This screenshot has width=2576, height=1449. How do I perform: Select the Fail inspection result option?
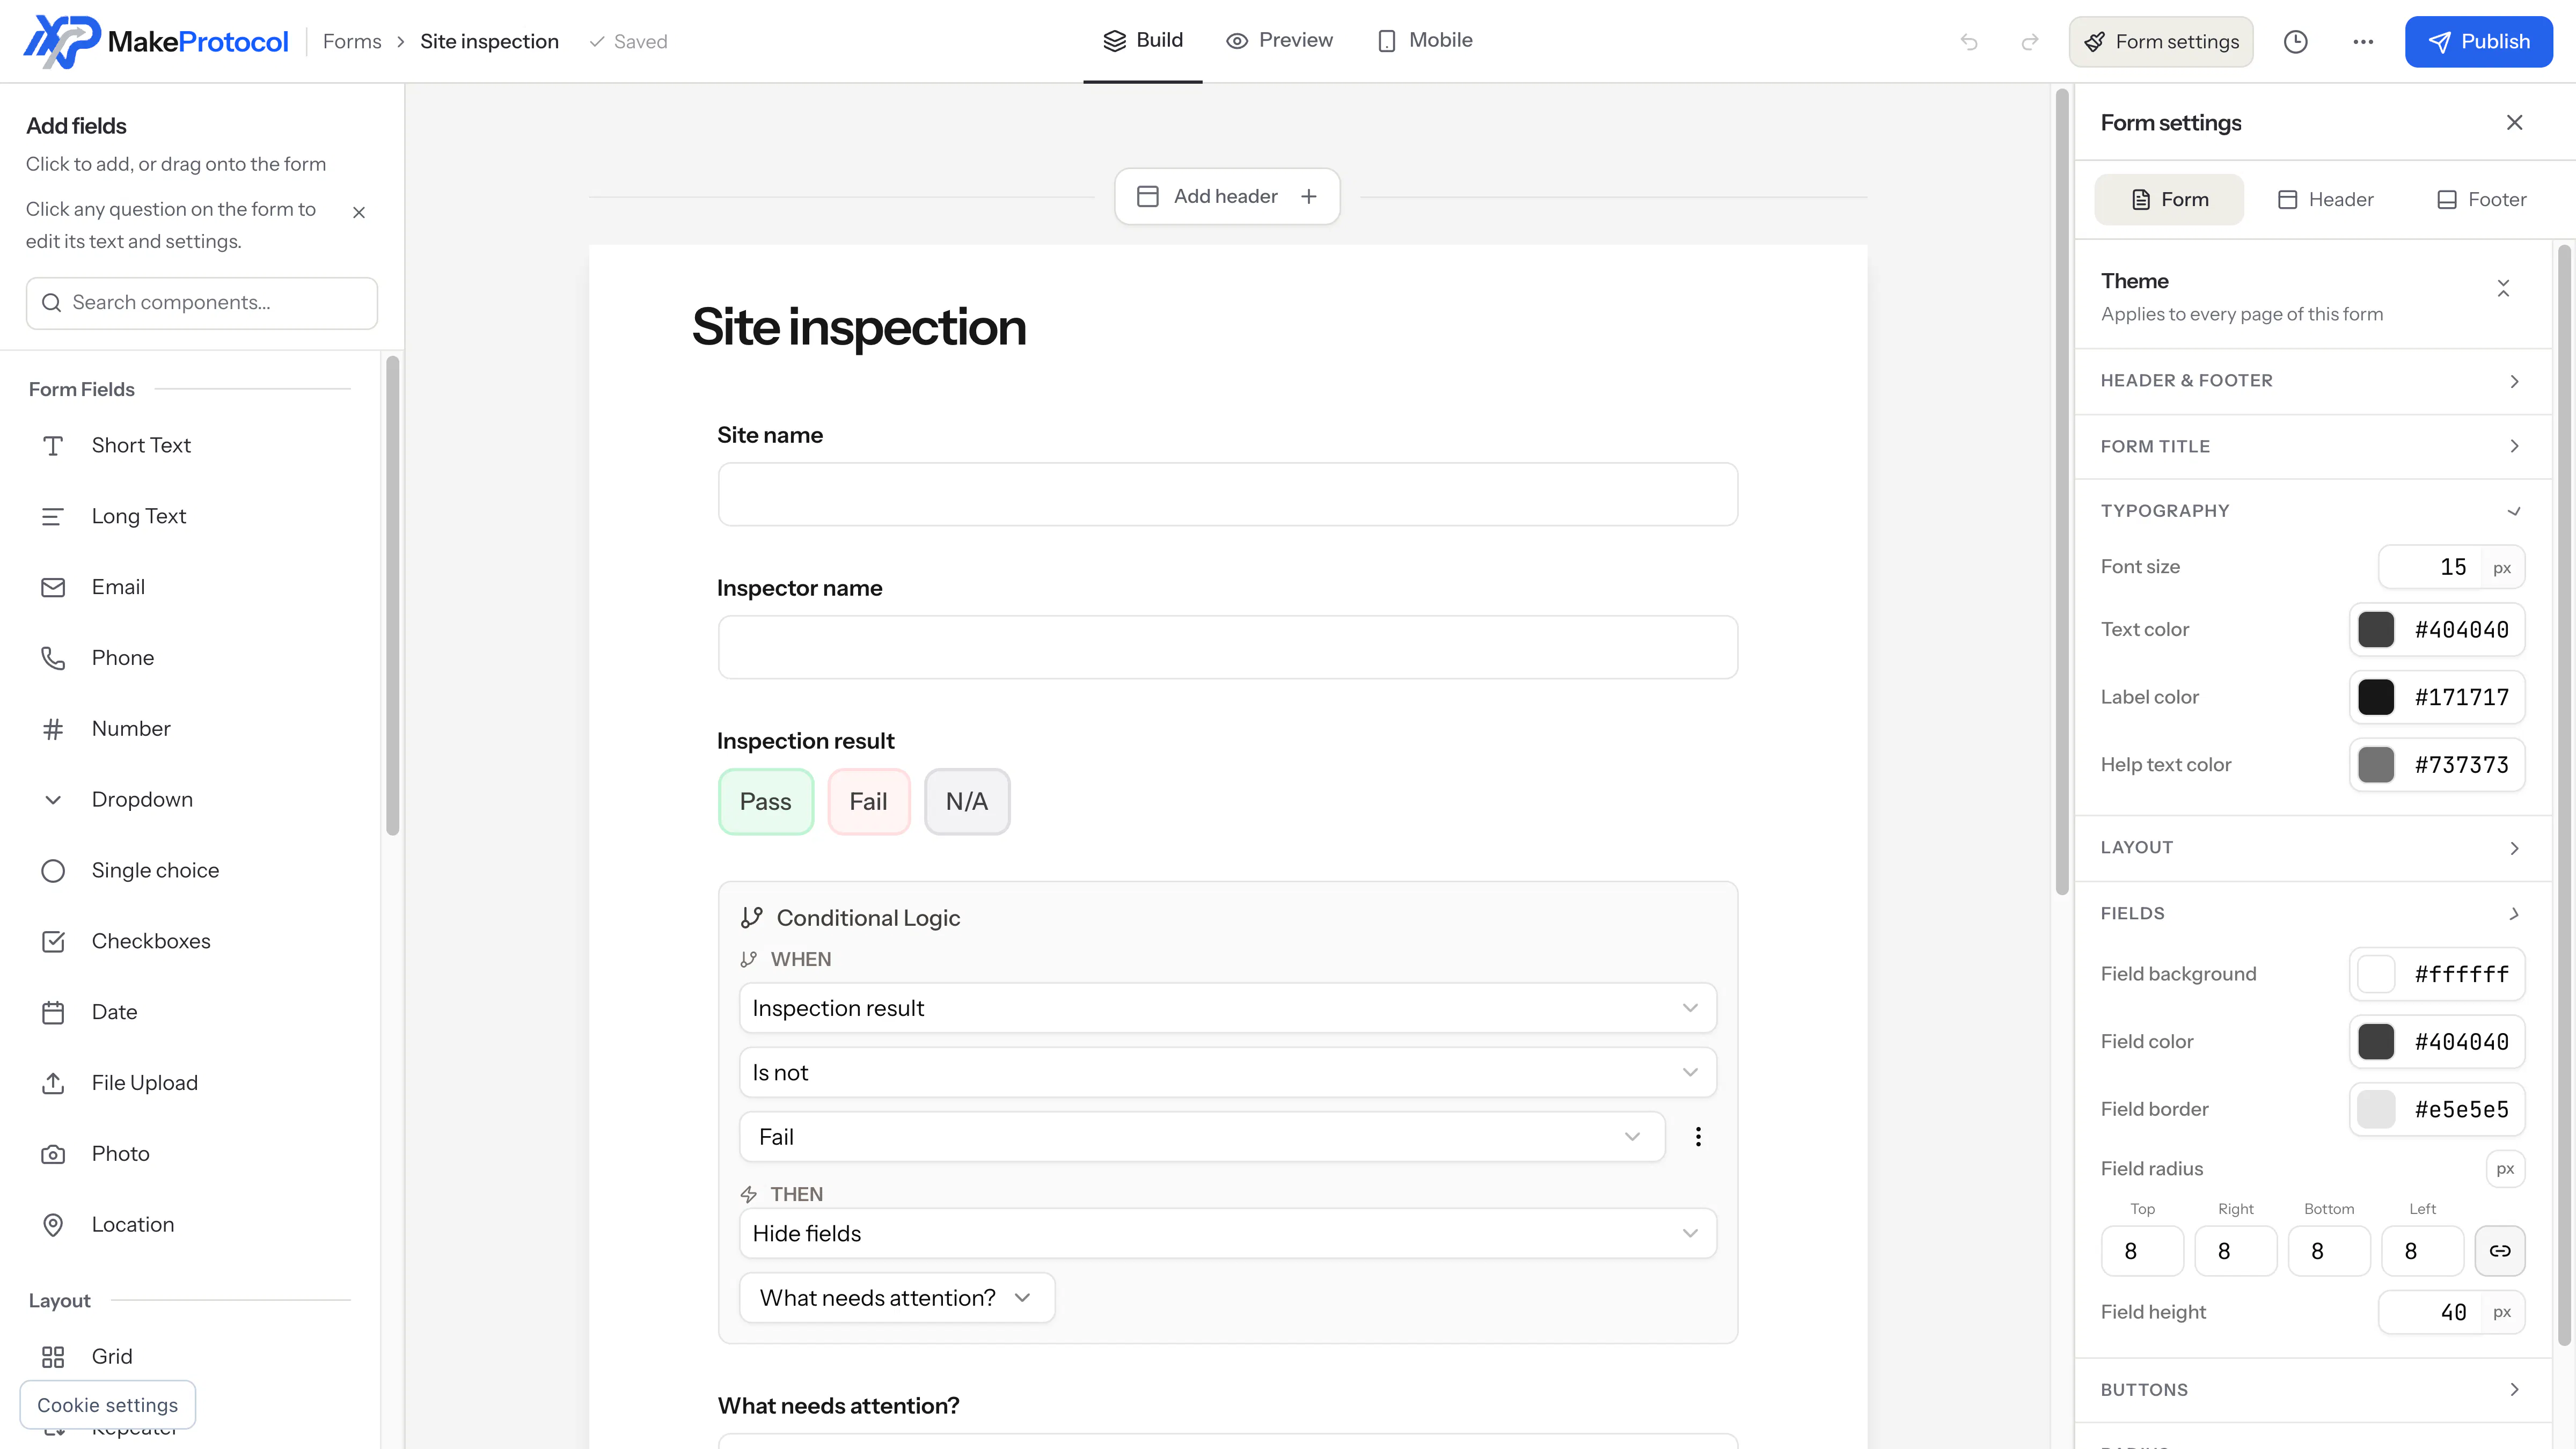[869, 802]
